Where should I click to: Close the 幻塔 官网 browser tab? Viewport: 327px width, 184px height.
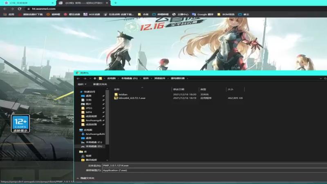click(x=107, y=3)
